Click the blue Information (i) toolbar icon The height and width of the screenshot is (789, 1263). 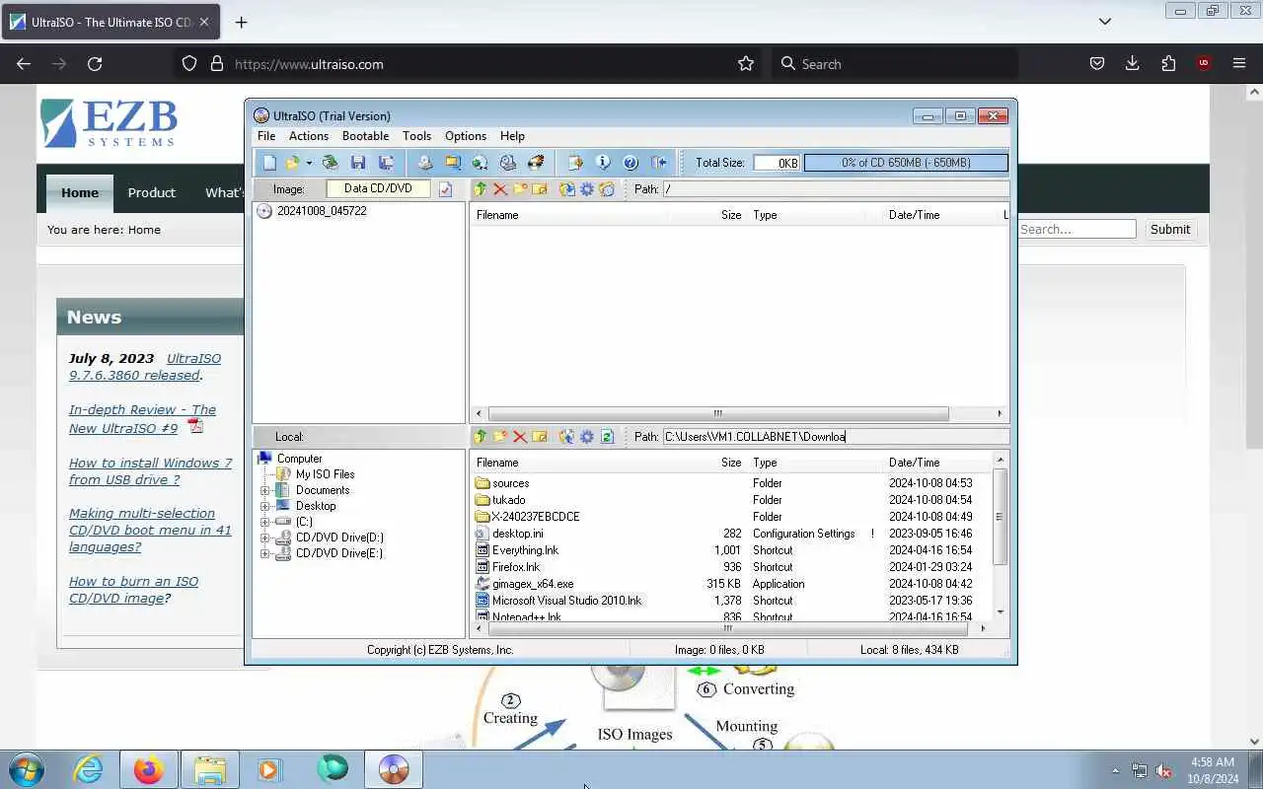(603, 163)
